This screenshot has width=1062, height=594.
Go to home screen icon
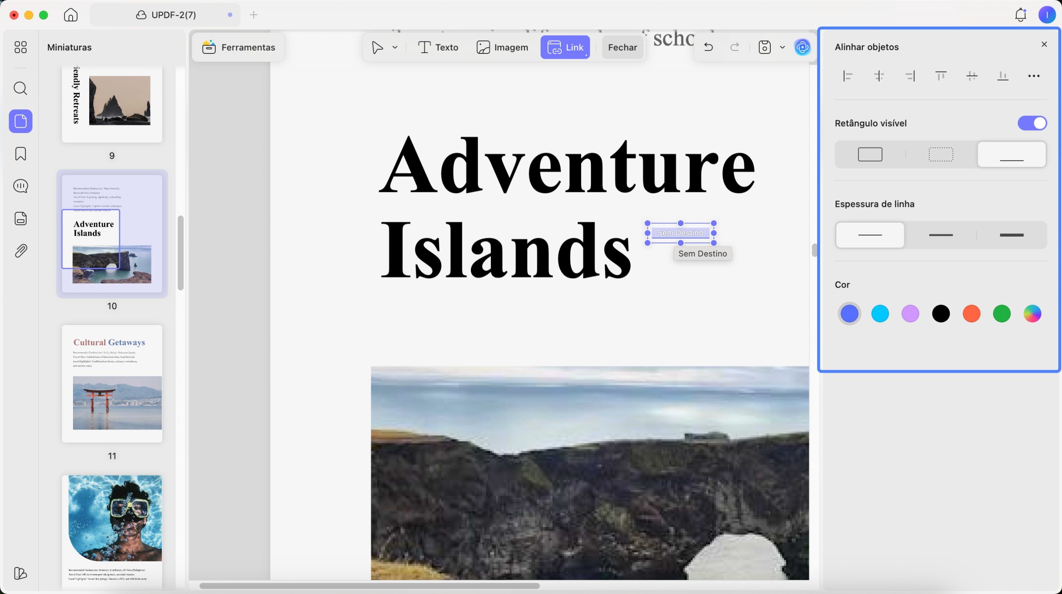[71, 15]
